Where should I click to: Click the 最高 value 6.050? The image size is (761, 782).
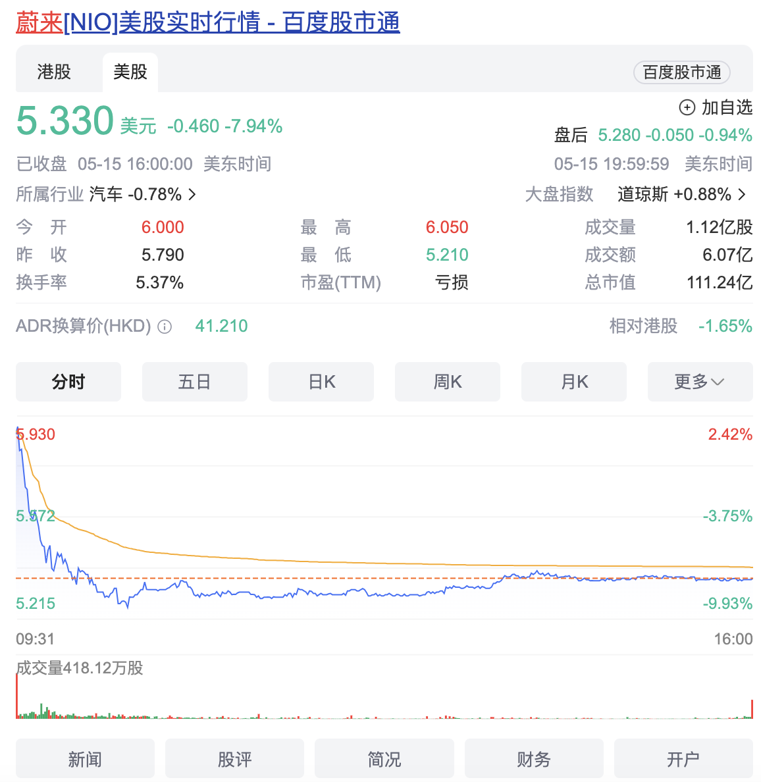coord(447,227)
